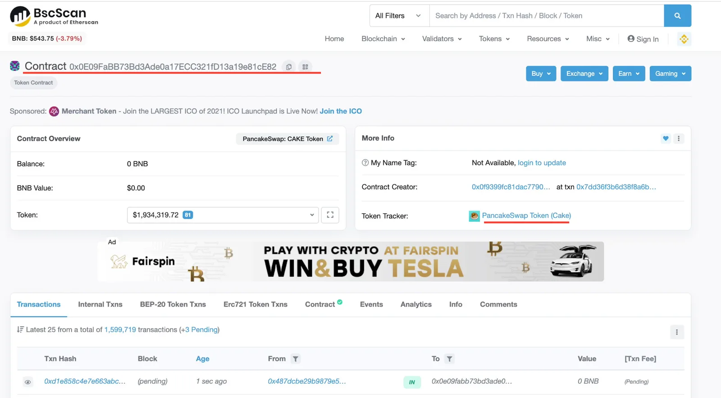Screen dimensions: 721x398
Task: Open the Fairspin Tesla ad banner
Action: [x=351, y=261]
